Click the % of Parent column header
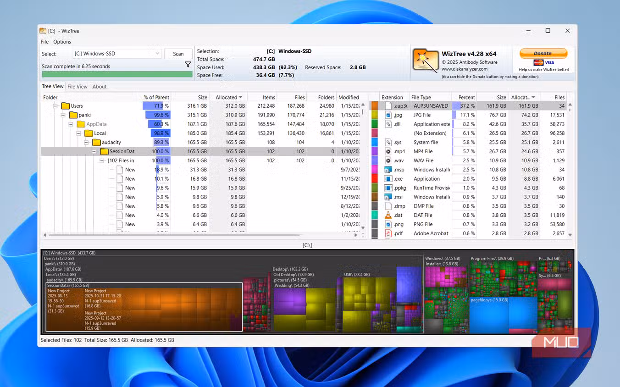Viewport: 620px width, 387px height. pyautogui.click(x=154, y=97)
